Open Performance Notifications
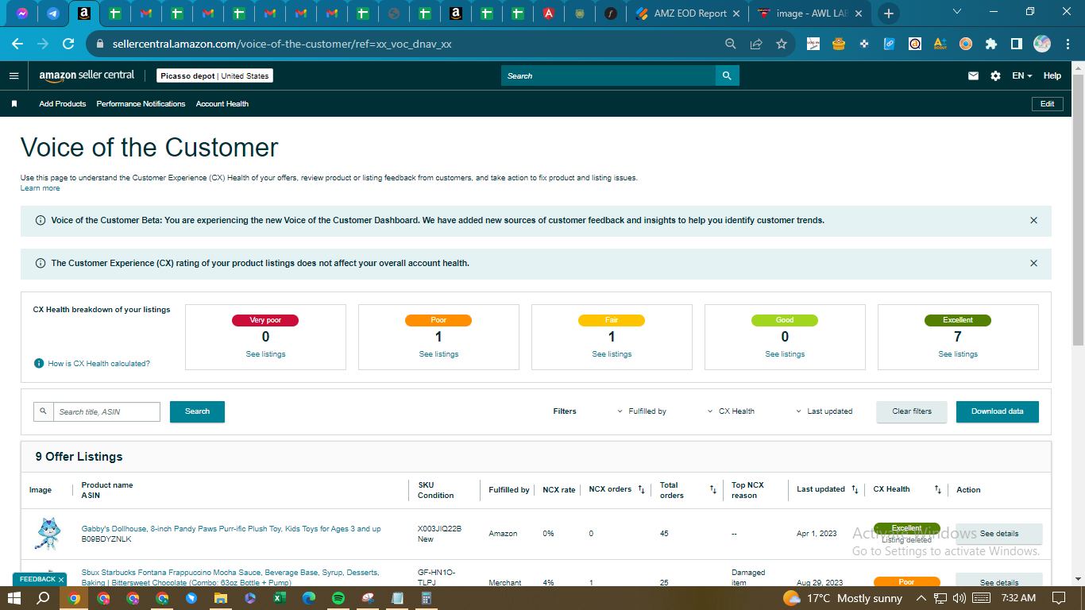The height and width of the screenshot is (610, 1085). 141,104
